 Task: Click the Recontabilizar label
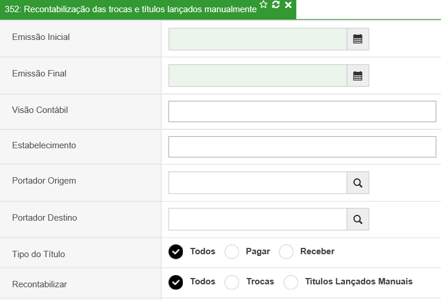point(39,284)
